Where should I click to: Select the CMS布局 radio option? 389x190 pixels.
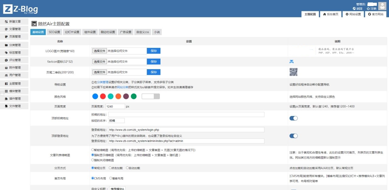coord(93,178)
